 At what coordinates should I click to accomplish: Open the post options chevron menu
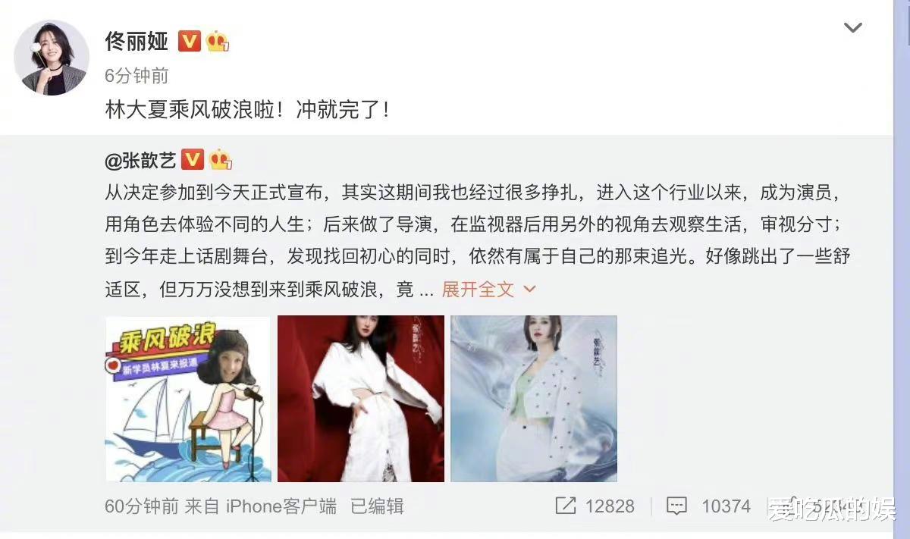853,28
